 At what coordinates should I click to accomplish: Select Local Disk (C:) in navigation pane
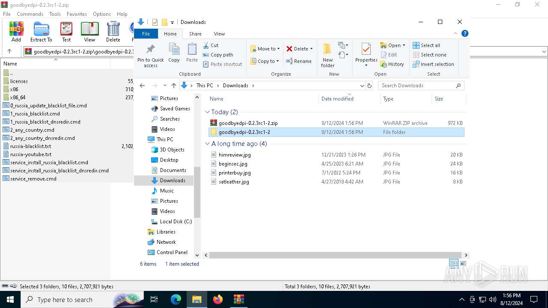pyautogui.click(x=176, y=222)
